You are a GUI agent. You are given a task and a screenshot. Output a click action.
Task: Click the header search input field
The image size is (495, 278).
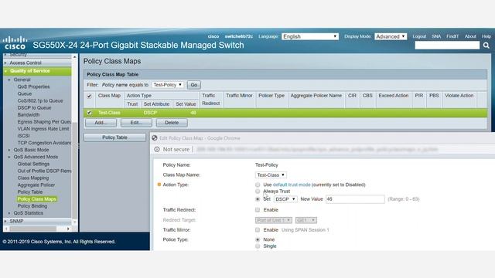[447, 46]
